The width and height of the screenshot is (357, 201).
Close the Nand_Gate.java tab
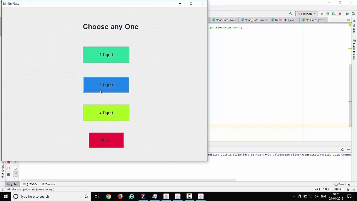[266, 20]
